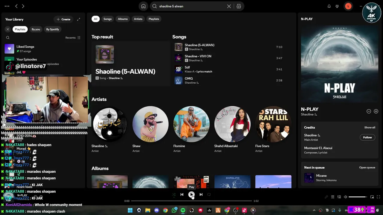Toggle the By Spotify filter chip
The height and width of the screenshot is (215, 383).
[x=52, y=29]
